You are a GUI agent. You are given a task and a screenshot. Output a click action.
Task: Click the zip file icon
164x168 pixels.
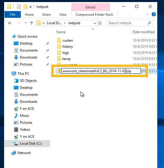pos(59,71)
